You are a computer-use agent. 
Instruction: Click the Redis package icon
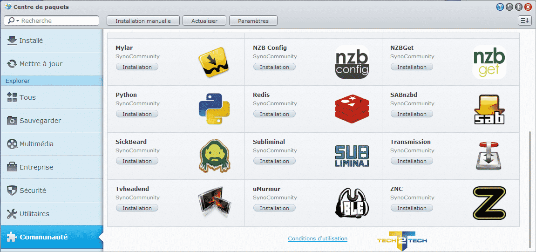pyautogui.click(x=352, y=109)
